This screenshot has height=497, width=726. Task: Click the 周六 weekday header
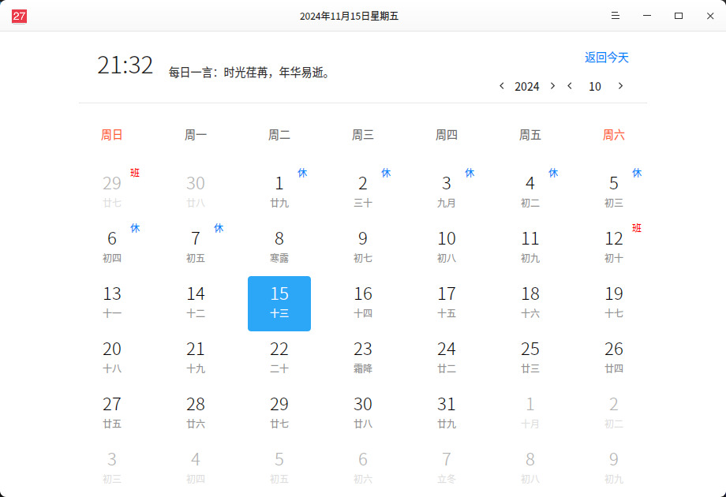[x=614, y=135]
